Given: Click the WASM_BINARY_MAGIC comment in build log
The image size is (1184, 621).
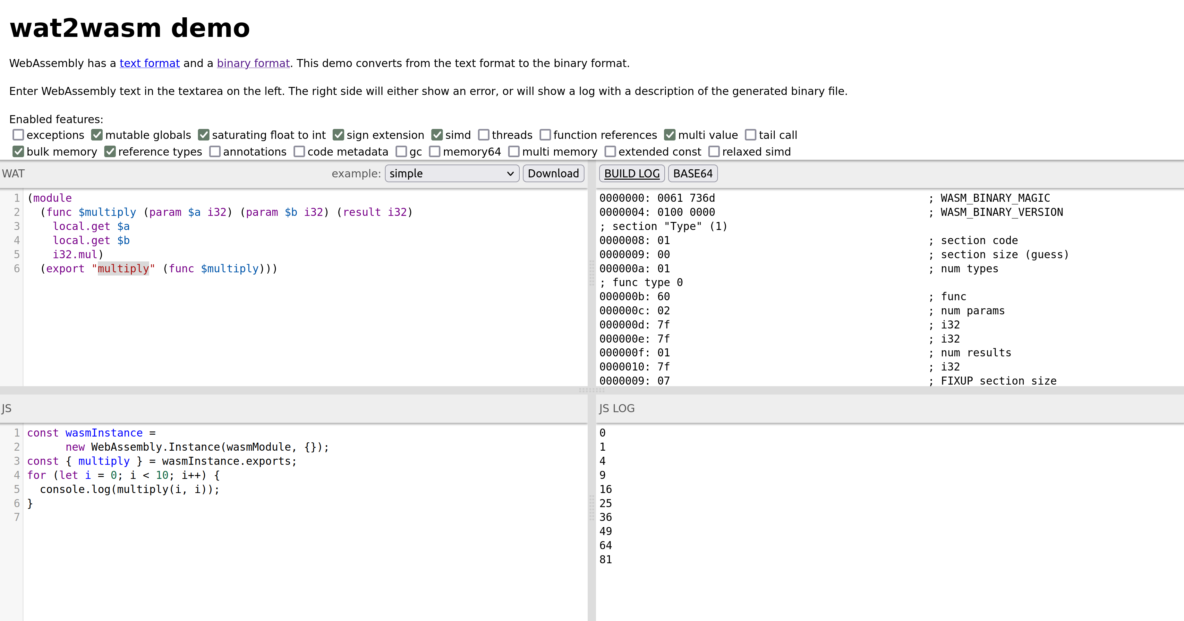Looking at the screenshot, I should pos(989,198).
